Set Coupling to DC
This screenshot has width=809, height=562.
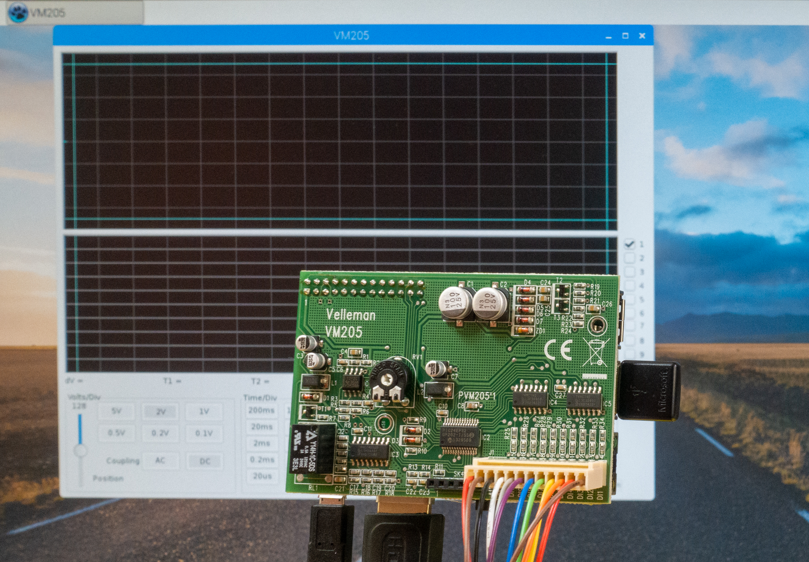pos(205,461)
